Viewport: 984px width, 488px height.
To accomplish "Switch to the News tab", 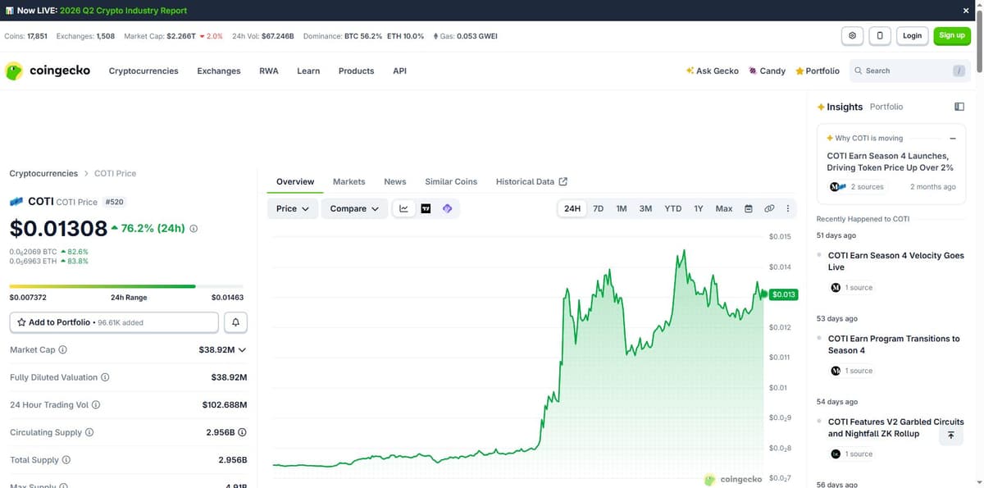I will [395, 181].
